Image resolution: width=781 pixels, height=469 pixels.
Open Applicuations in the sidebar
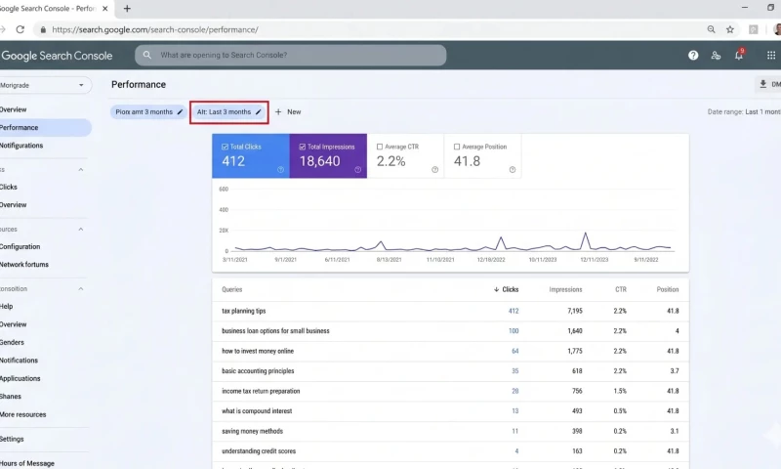pyautogui.click(x=20, y=379)
